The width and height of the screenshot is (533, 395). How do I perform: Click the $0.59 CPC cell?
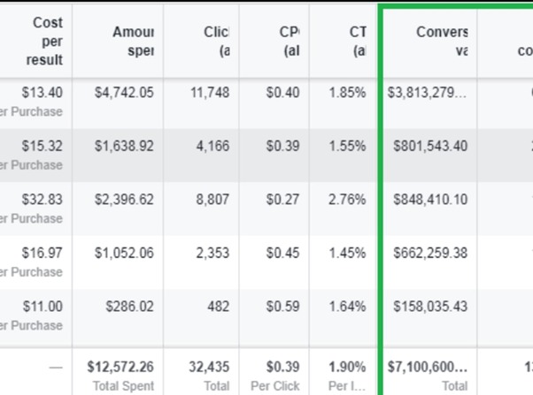click(x=283, y=307)
